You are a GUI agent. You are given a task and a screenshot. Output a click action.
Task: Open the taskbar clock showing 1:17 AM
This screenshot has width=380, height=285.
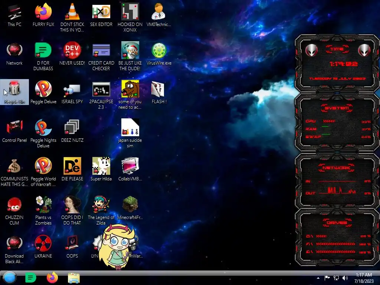[364, 278]
